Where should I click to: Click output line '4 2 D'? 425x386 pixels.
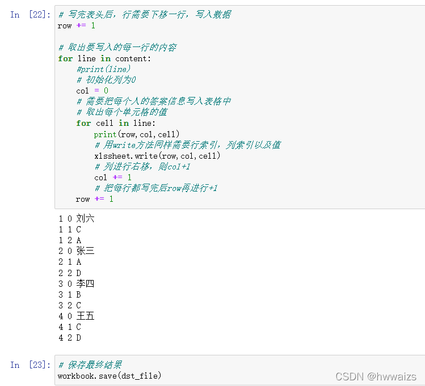pyautogui.click(x=70, y=338)
